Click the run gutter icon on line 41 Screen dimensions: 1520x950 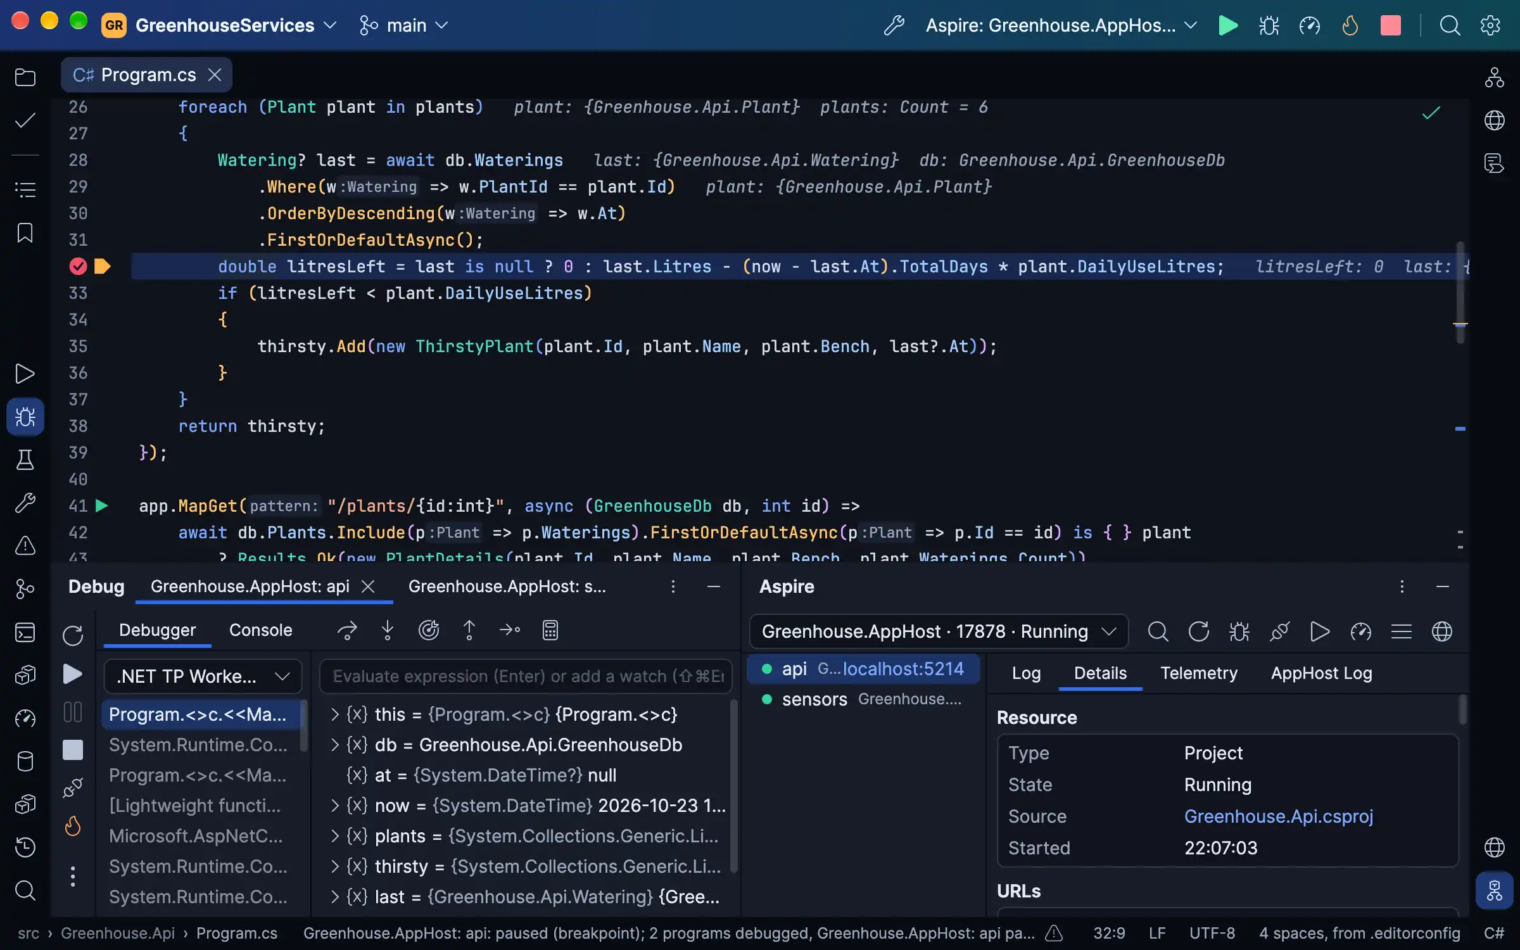point(102,506)
